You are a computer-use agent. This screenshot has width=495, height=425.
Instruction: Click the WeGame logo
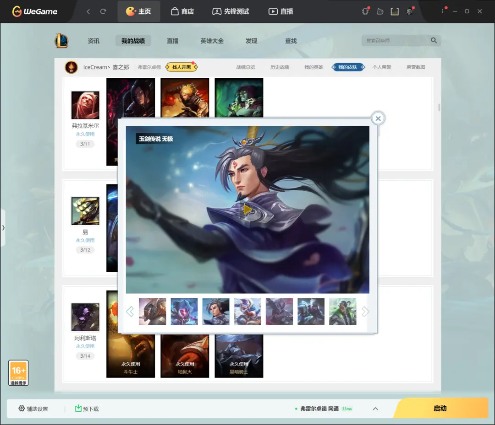35,11
